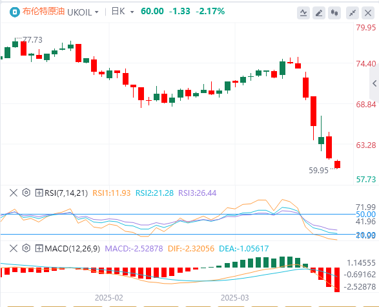Image resolution: width=379 pixels, height=307 pixels.
Task: Change chart type with candlestick icon
Action: [334, 13]
